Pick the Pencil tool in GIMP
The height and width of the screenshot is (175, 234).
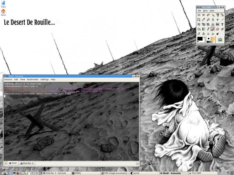click(x=208, y=29)
